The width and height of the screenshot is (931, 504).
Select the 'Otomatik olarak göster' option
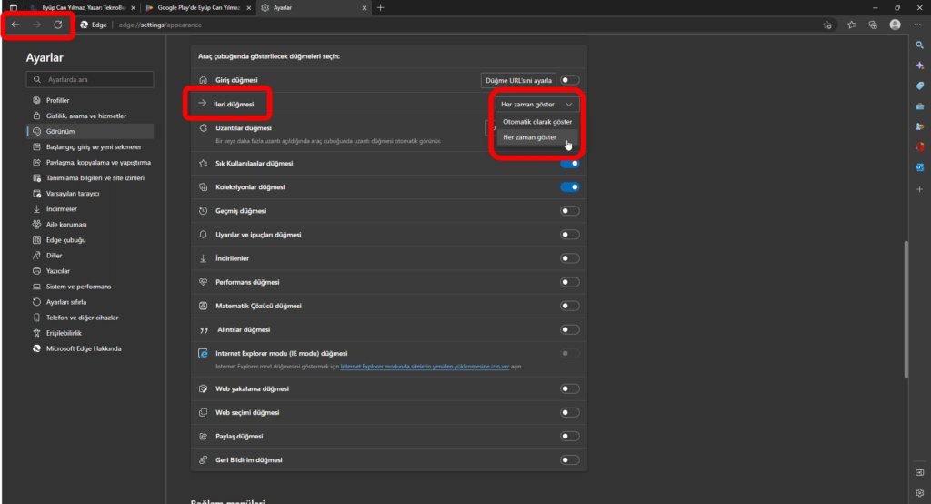tap(536, 122)
